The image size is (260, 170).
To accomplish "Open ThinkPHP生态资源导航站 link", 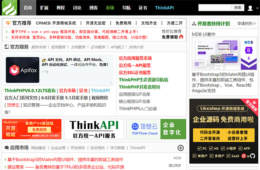I will click(x=143, y=80).
